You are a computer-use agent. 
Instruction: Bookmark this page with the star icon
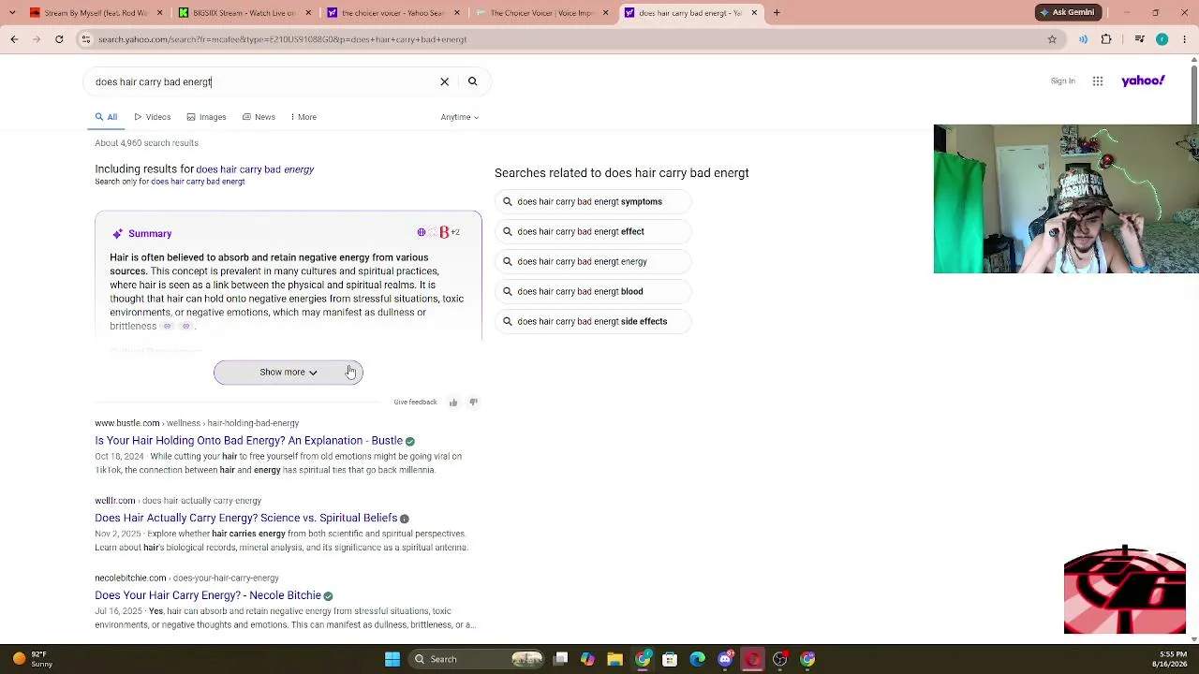(x=1052, y=39)
